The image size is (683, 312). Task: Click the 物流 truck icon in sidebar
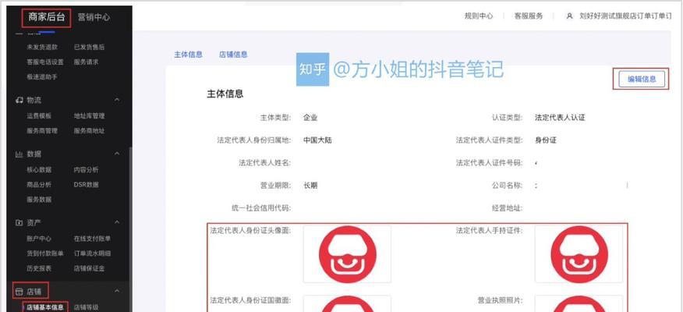19,100
